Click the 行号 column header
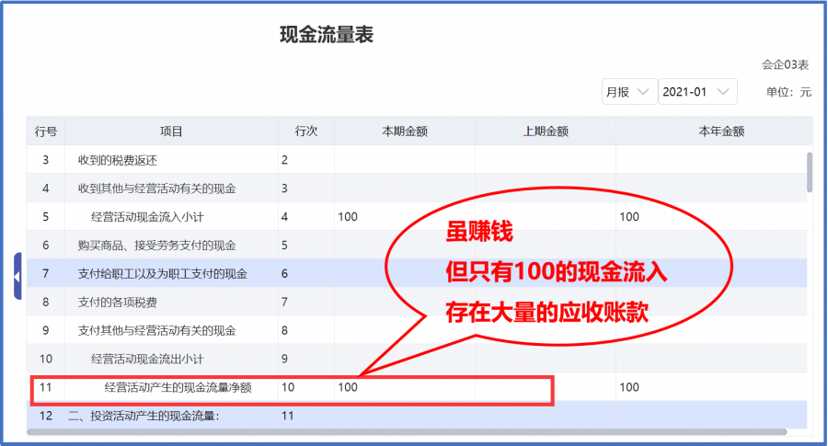Viewport: 828px width, 446px height. [x=46, y=132]
